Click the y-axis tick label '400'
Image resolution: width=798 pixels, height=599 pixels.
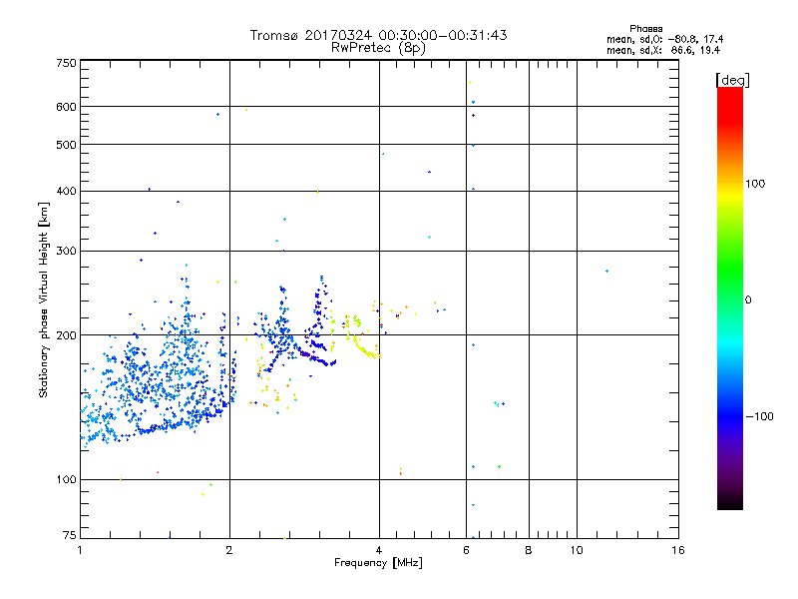66,191
